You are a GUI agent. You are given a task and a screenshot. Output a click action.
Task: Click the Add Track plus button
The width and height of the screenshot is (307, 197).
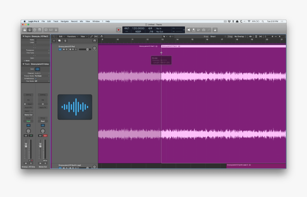[x=54, y=41]
